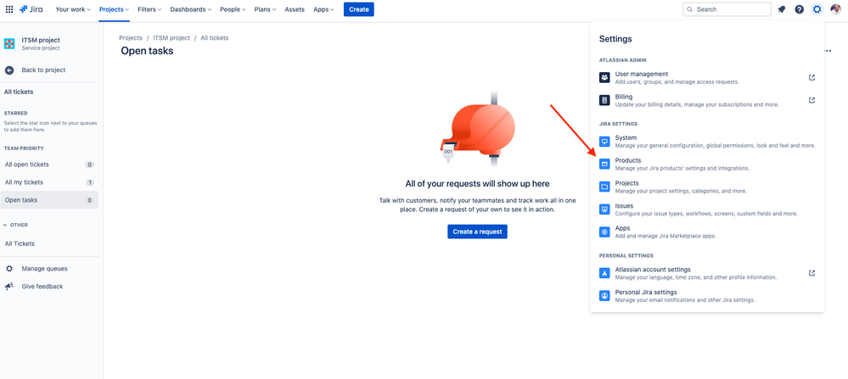Select Issues in the Settings menu

[x=707, y=209]
